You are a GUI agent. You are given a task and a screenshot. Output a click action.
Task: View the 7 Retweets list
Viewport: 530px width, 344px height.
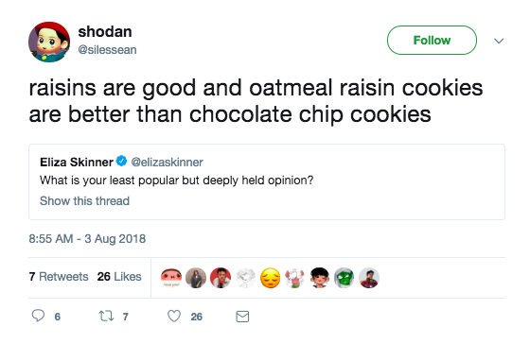click(x=59, y=277)
